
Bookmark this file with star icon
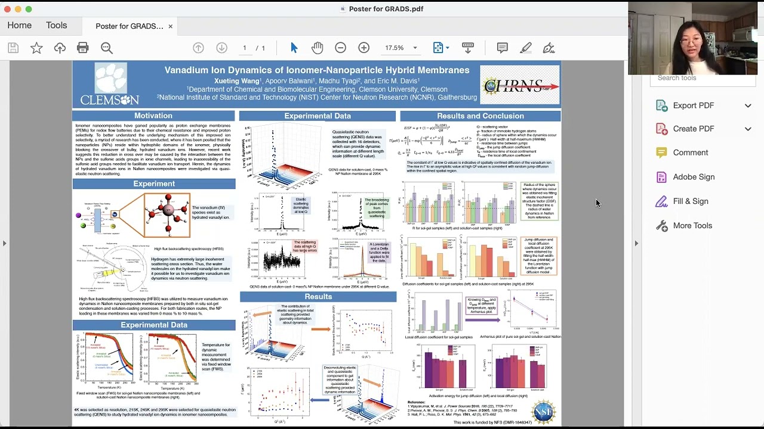click(x=36, y=48)
